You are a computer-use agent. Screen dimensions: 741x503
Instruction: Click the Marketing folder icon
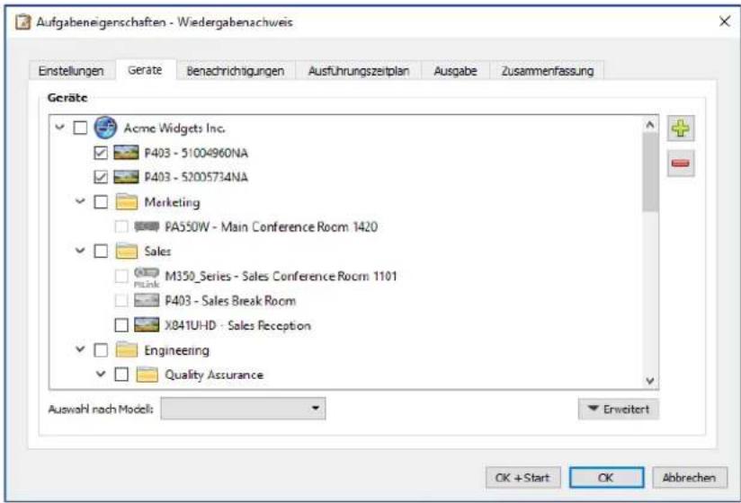pos(127,201)
